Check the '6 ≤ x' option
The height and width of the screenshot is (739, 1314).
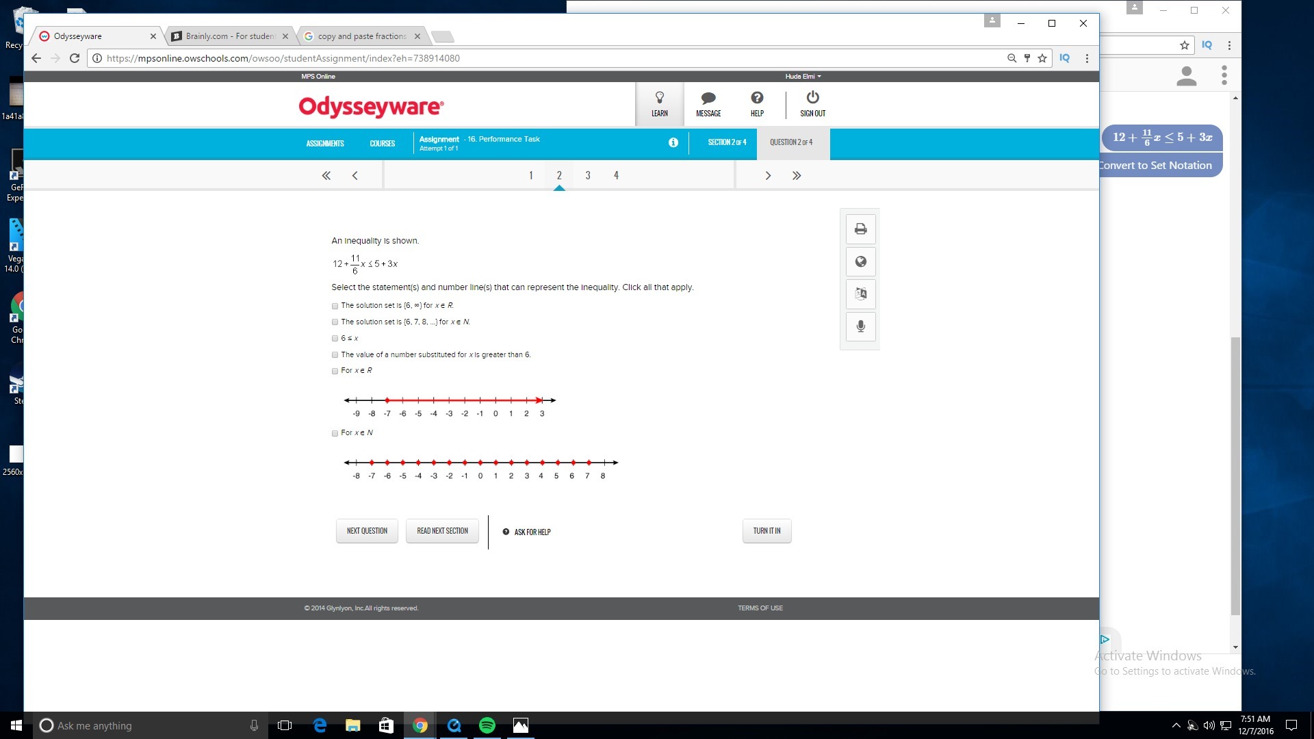(335, 339)
